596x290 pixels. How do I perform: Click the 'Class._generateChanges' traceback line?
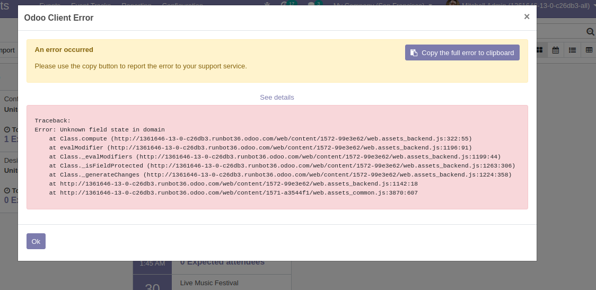pos(281,175)
